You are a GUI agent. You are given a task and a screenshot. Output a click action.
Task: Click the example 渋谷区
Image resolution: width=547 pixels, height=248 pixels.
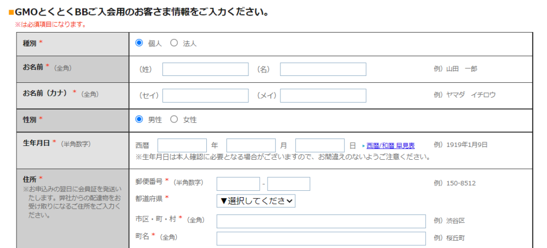tap(456, 221)
